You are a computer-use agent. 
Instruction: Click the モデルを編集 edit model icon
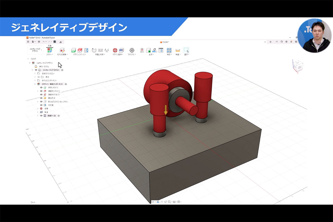pos(62,50)
